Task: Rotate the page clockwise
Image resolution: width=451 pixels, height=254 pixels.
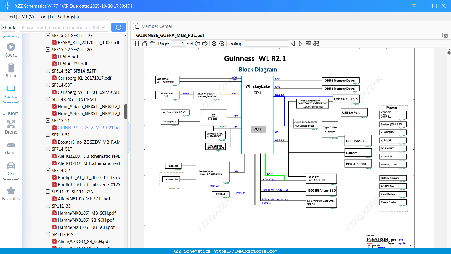Action: pos(153,44)
